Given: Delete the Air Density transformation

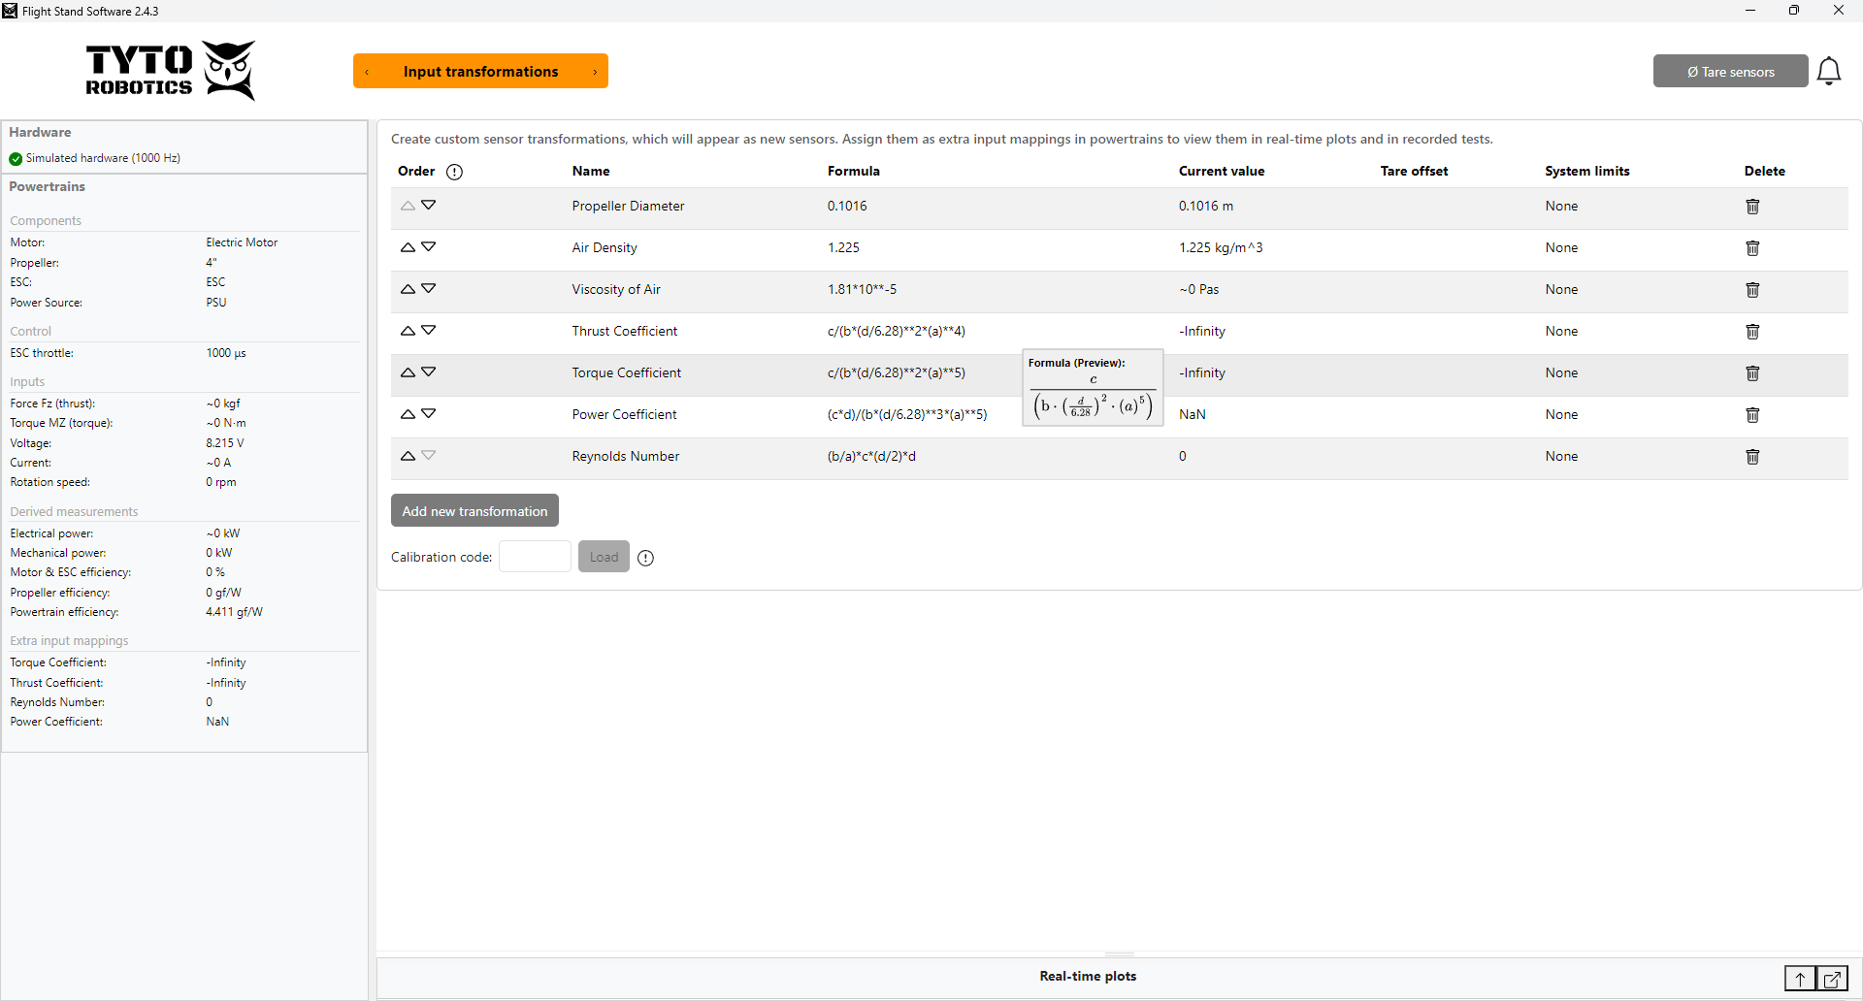Looking at the screenshot, I should [1751, 247].
